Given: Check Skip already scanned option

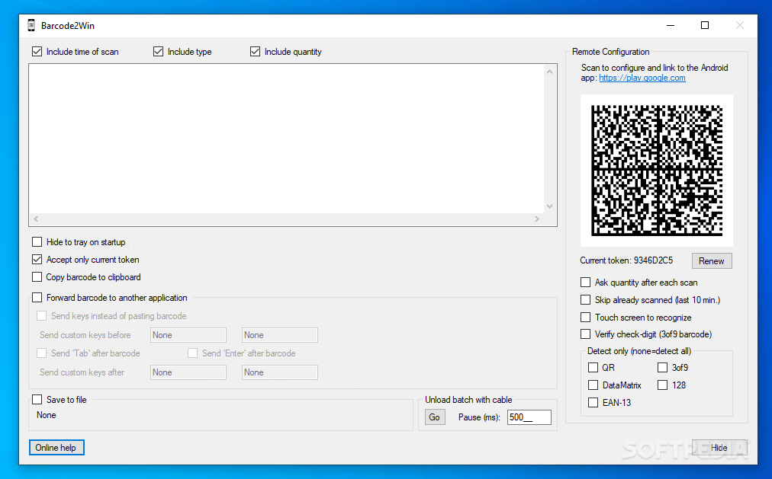Looking at the screenshot, I should (585, 299).
